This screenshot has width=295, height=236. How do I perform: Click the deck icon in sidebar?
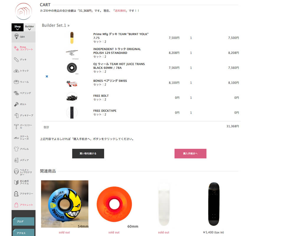(x=16, y=60)
